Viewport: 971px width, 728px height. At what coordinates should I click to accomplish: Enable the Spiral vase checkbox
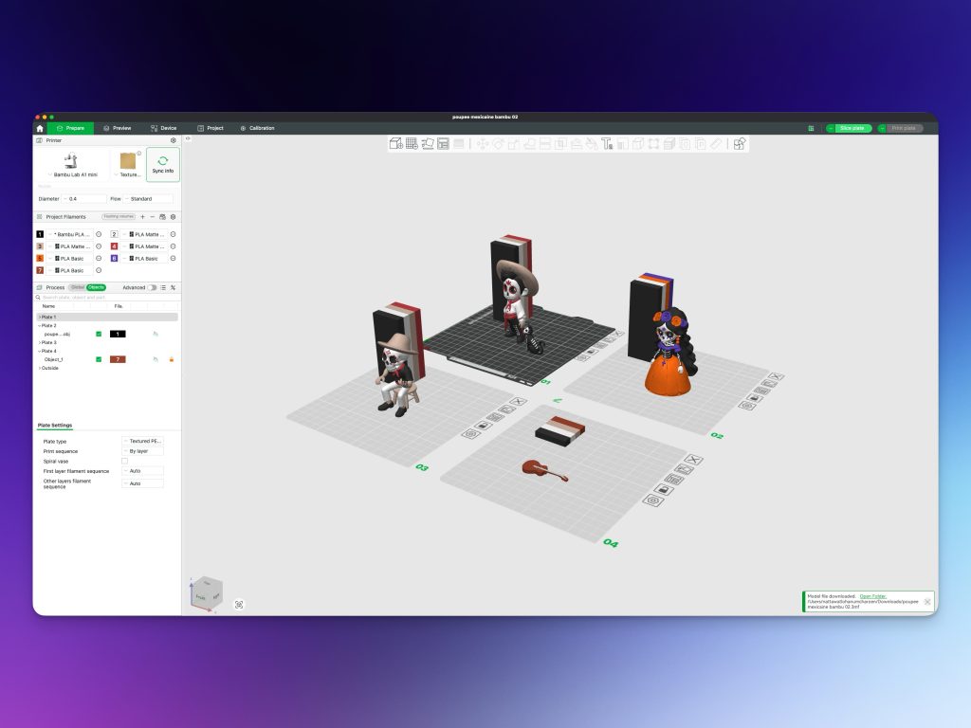coord(125,461)
